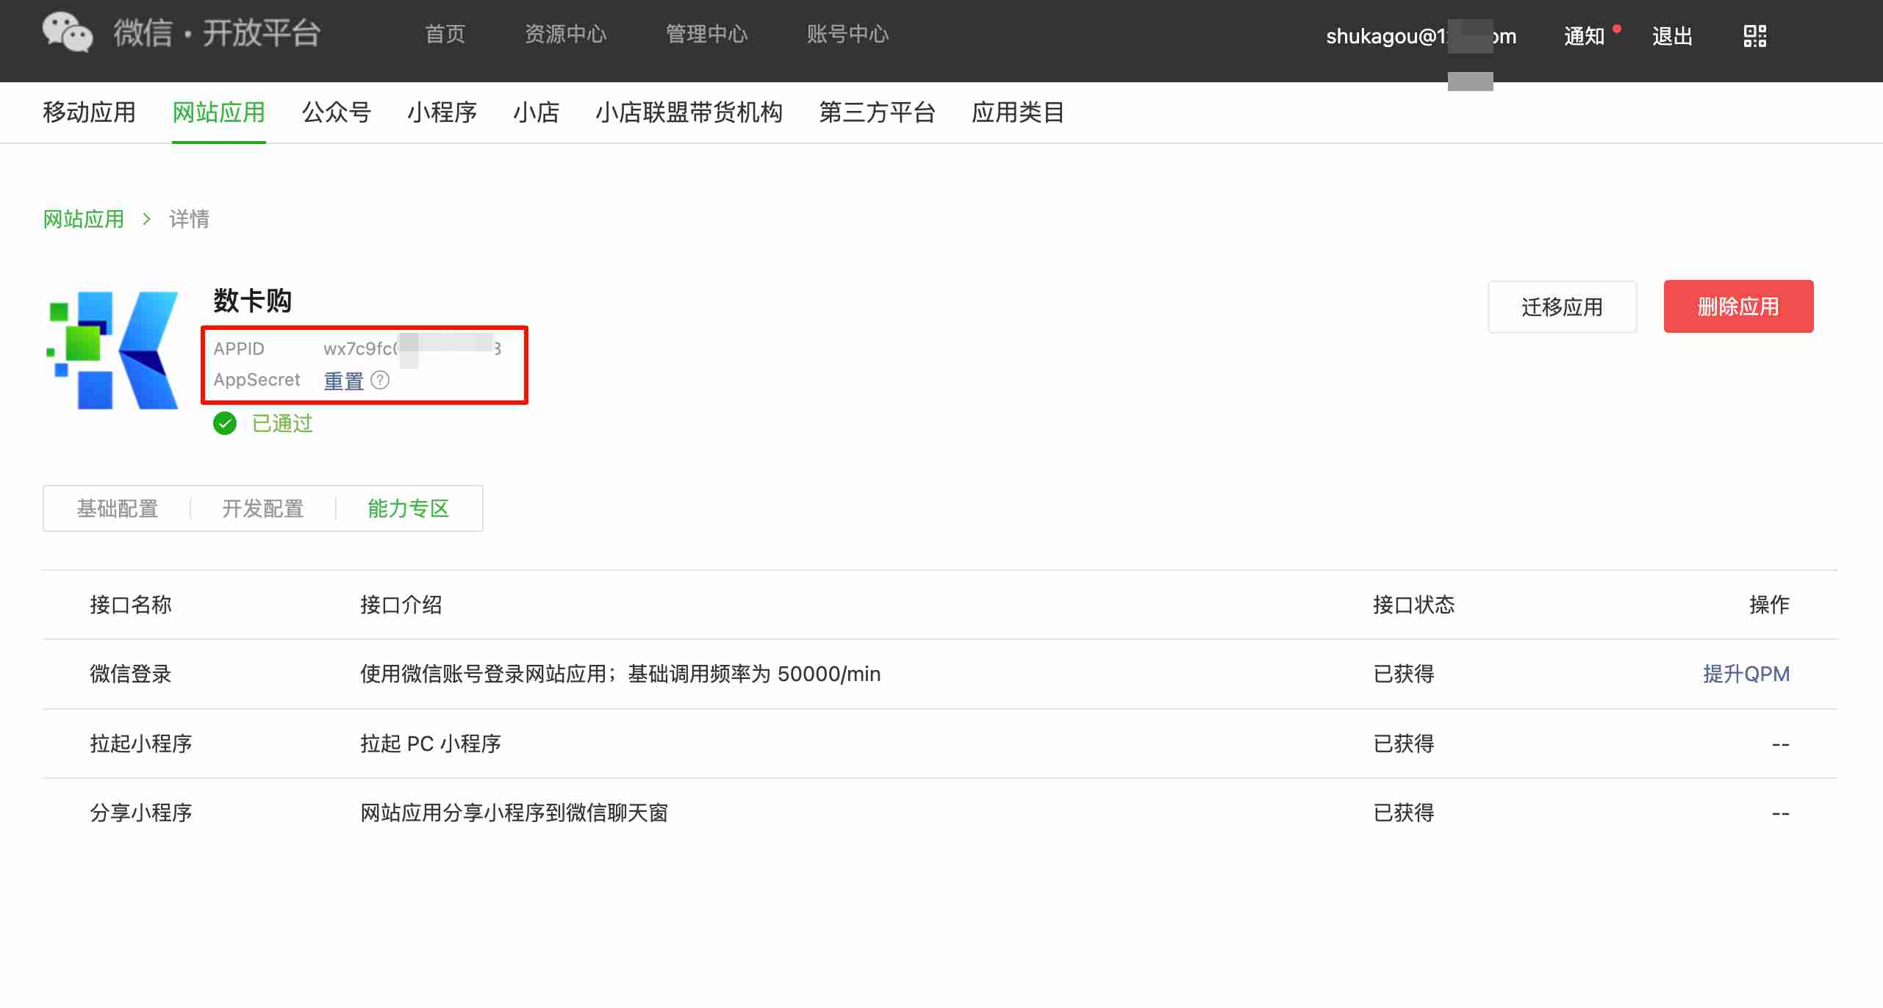Open 通知 notifications with red dot

pos(1584,36)
